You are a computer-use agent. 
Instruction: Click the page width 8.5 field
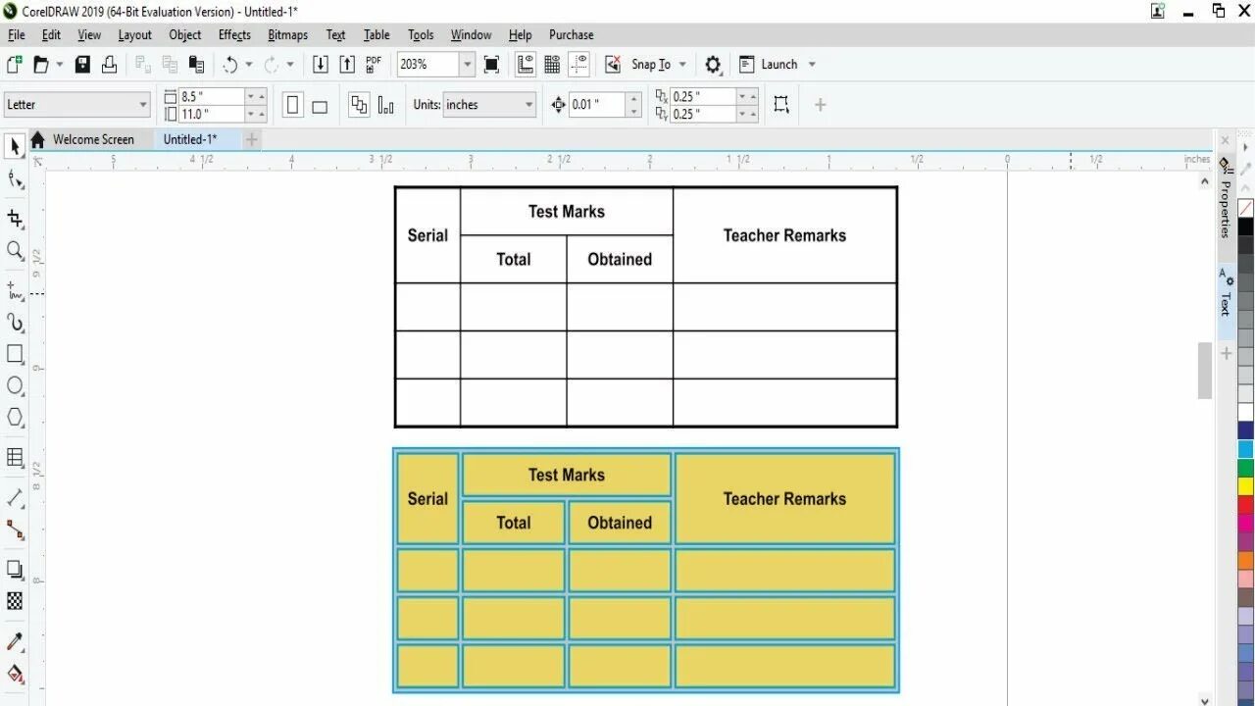click(x=211, y=96)
